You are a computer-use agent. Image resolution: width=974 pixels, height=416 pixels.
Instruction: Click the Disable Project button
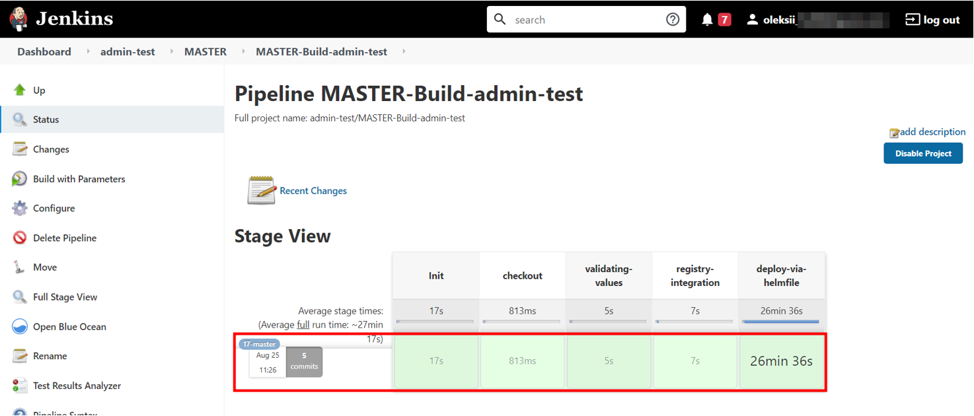(x=923, y=153)
